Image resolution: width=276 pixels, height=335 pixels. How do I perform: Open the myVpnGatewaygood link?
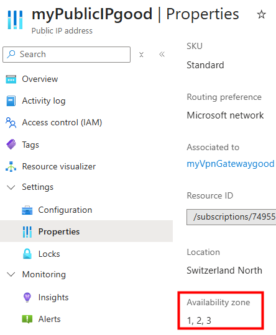(231, 164)
